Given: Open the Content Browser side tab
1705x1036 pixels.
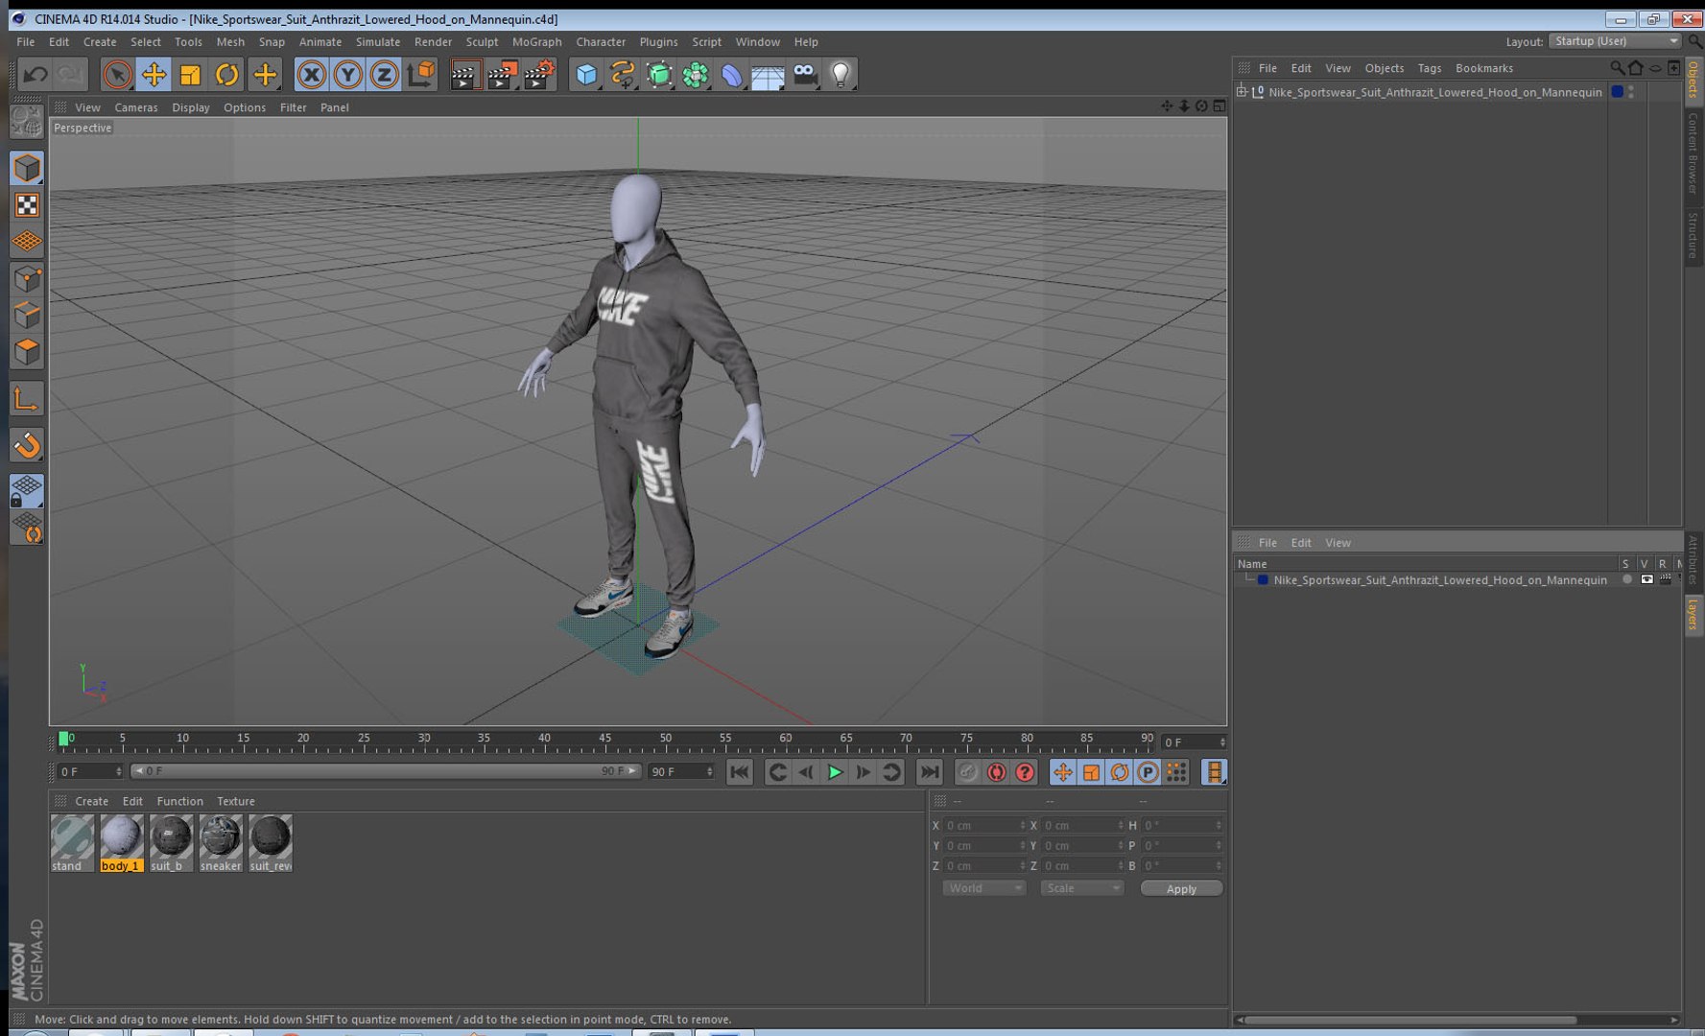Looking at the screenshot, I should [x=1693, y=153].
